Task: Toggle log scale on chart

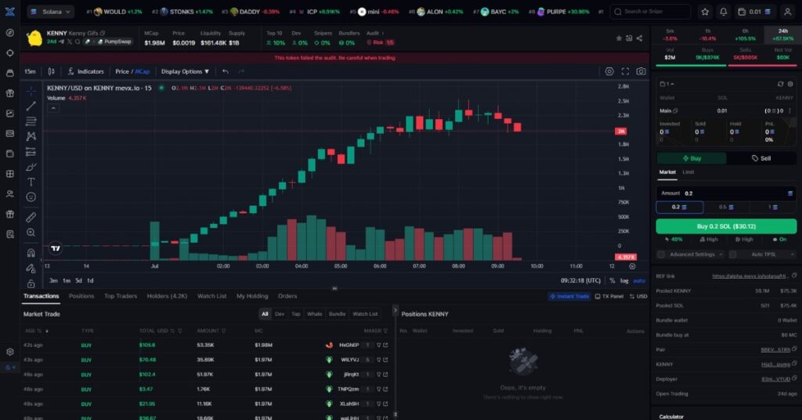Action: coord(624,281)
